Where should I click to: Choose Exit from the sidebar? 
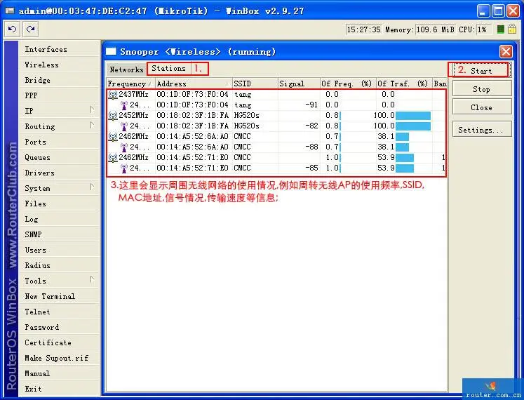coord(59,389)
